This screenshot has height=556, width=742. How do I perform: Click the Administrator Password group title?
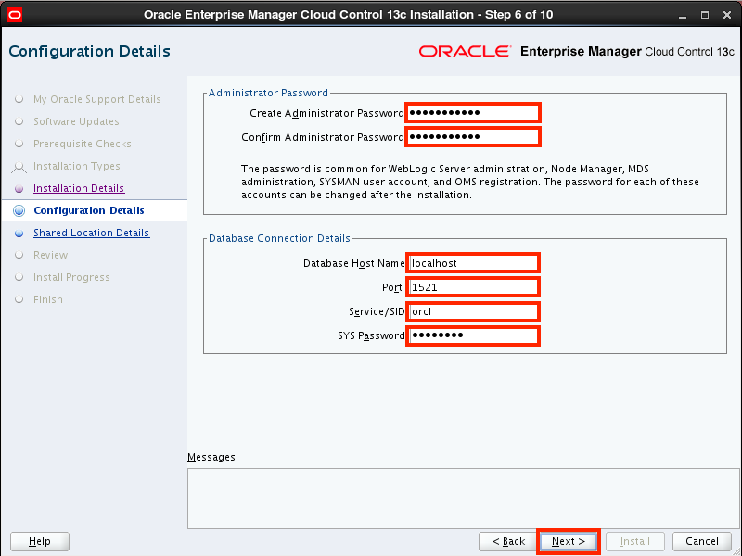click(268, 93)
